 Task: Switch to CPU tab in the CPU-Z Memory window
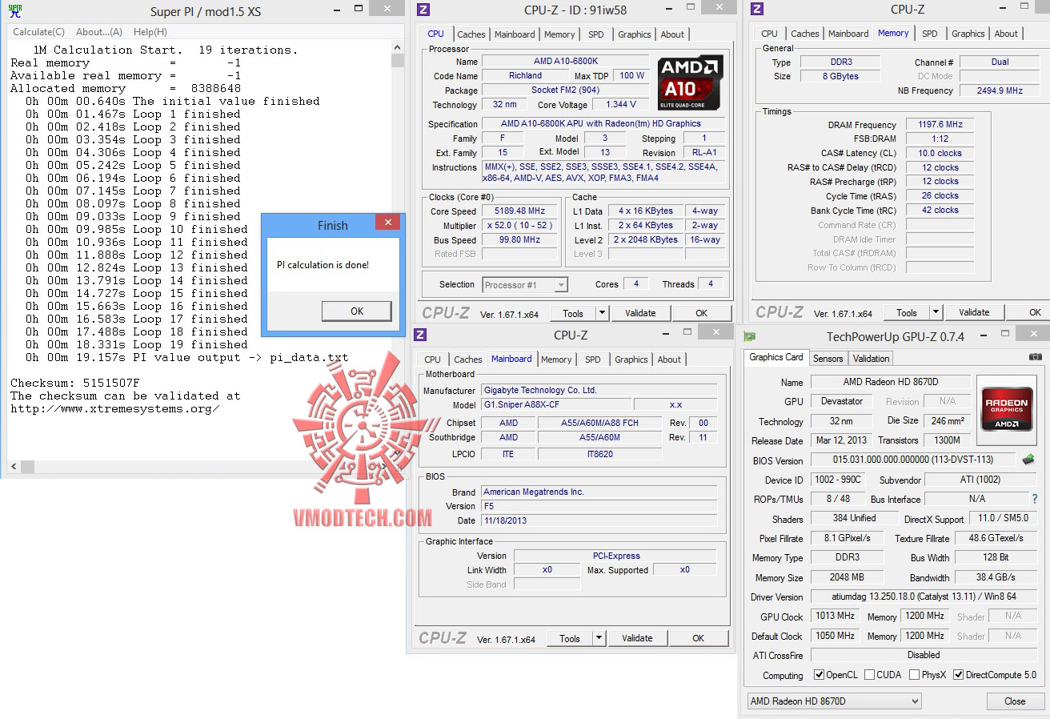coord(770,34)
